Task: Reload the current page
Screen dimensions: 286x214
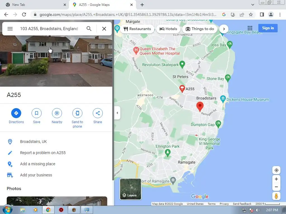Action: [24, 14]
